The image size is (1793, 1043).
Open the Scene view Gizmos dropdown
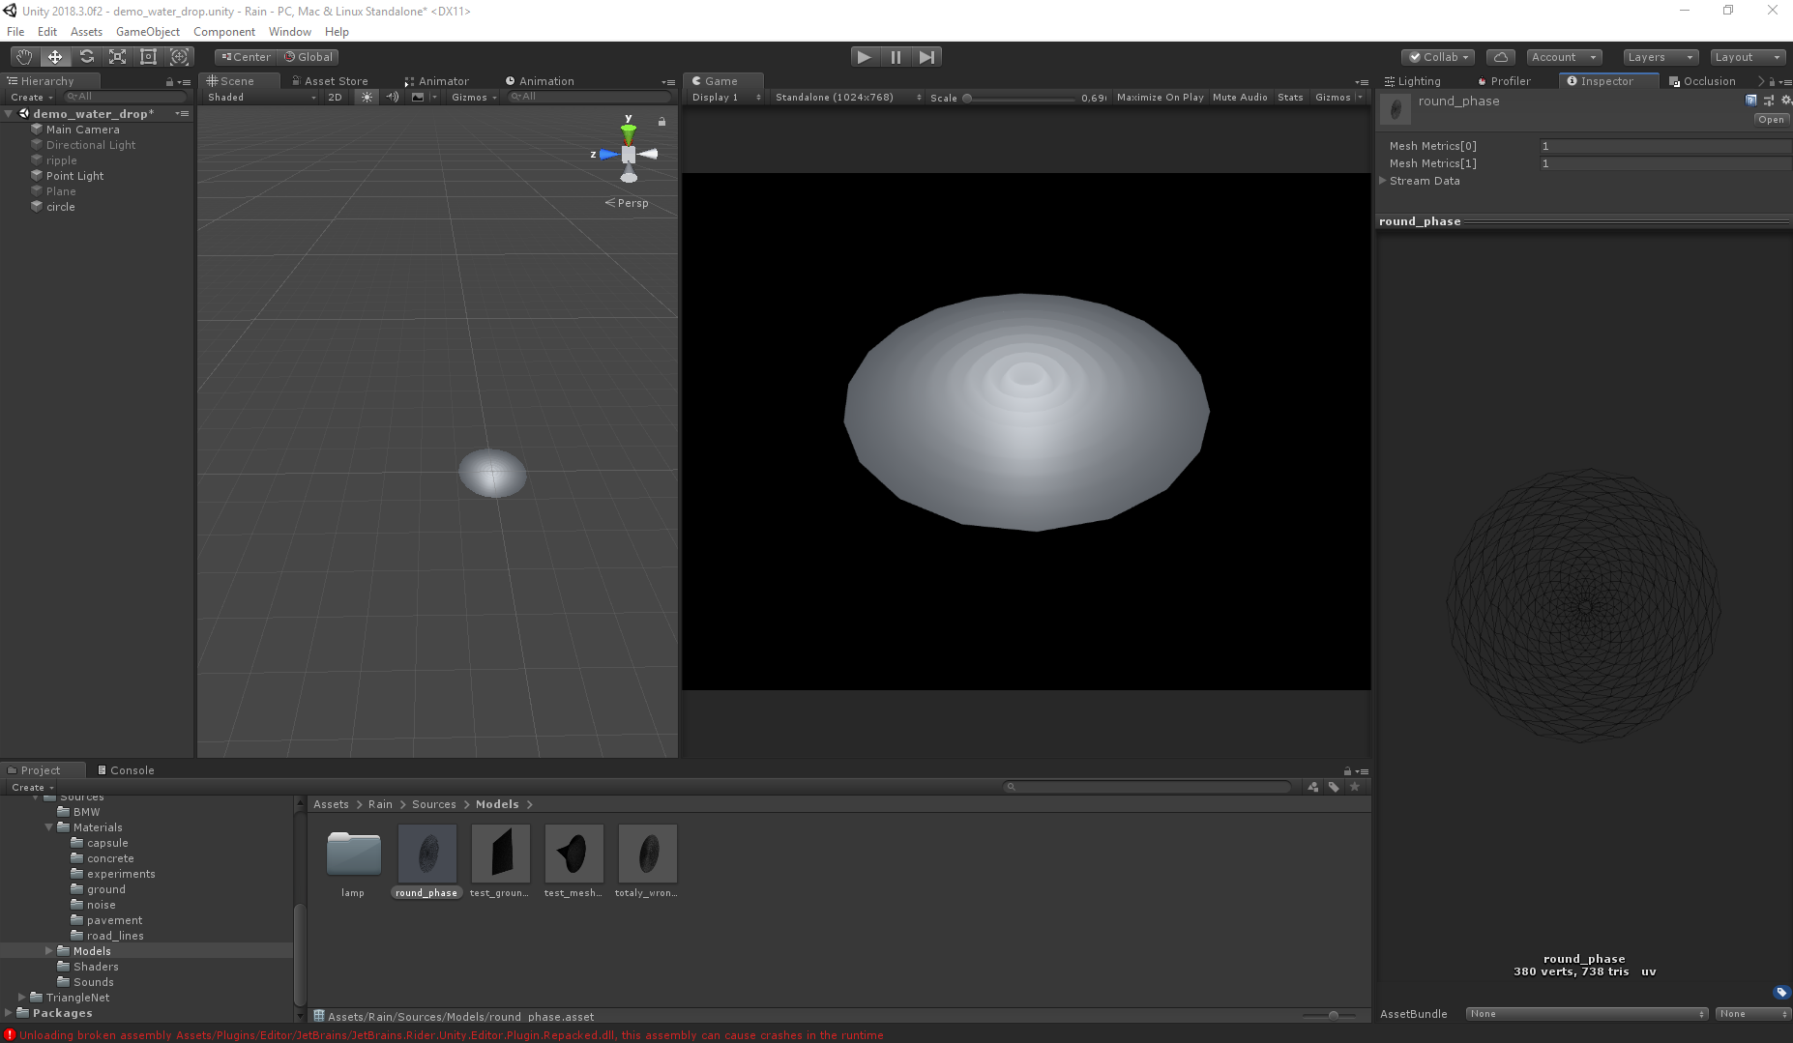coord(474,97)
